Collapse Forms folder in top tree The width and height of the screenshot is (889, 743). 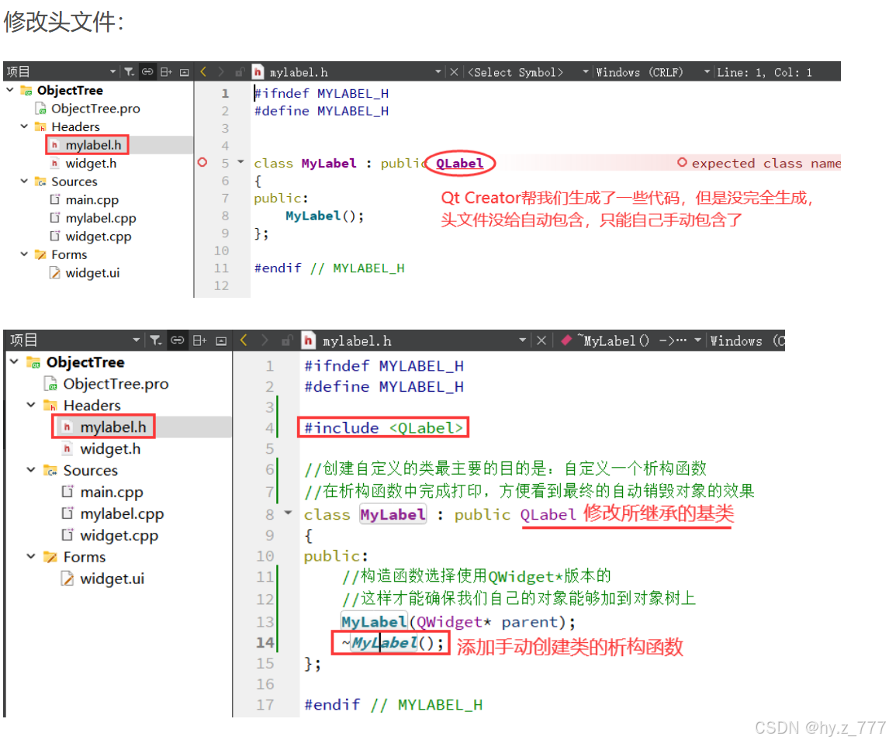point(24,254)
